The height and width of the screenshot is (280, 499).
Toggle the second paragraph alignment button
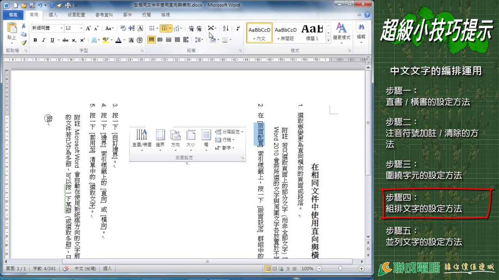point(160,40)
